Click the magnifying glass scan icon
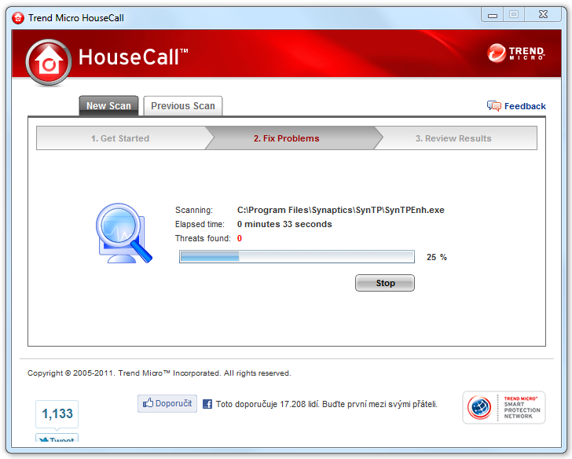The image size is (572, 459). click(123, 233)
